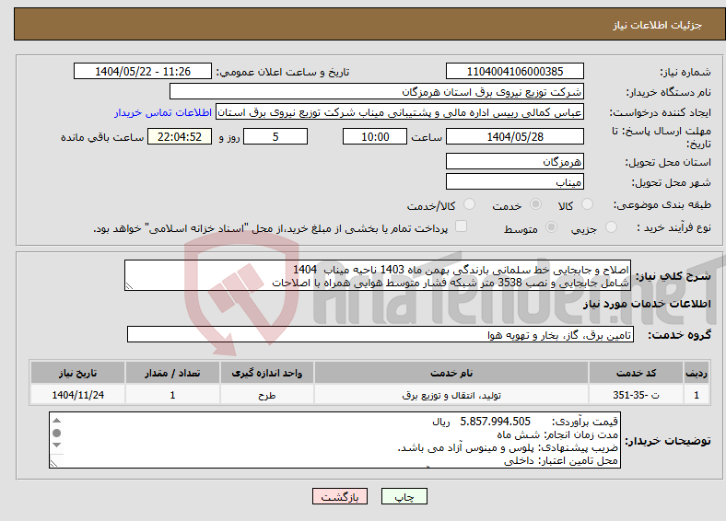
Task: Click the remaining days field showing 5
Action: coord(275,136)
